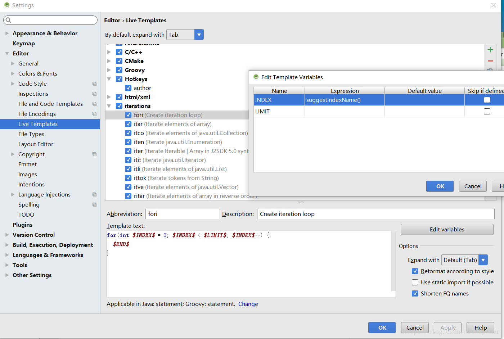The width and height of the screenshot is (504, 339).
Task: Click the Description input field
Action: (375, 214)
